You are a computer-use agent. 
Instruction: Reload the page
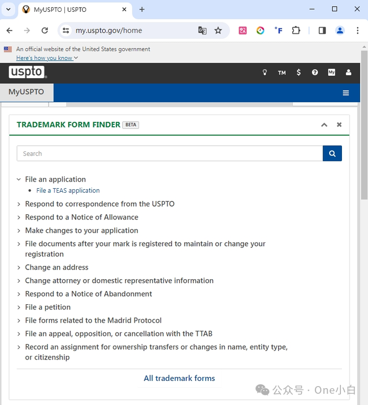(44, 31)
